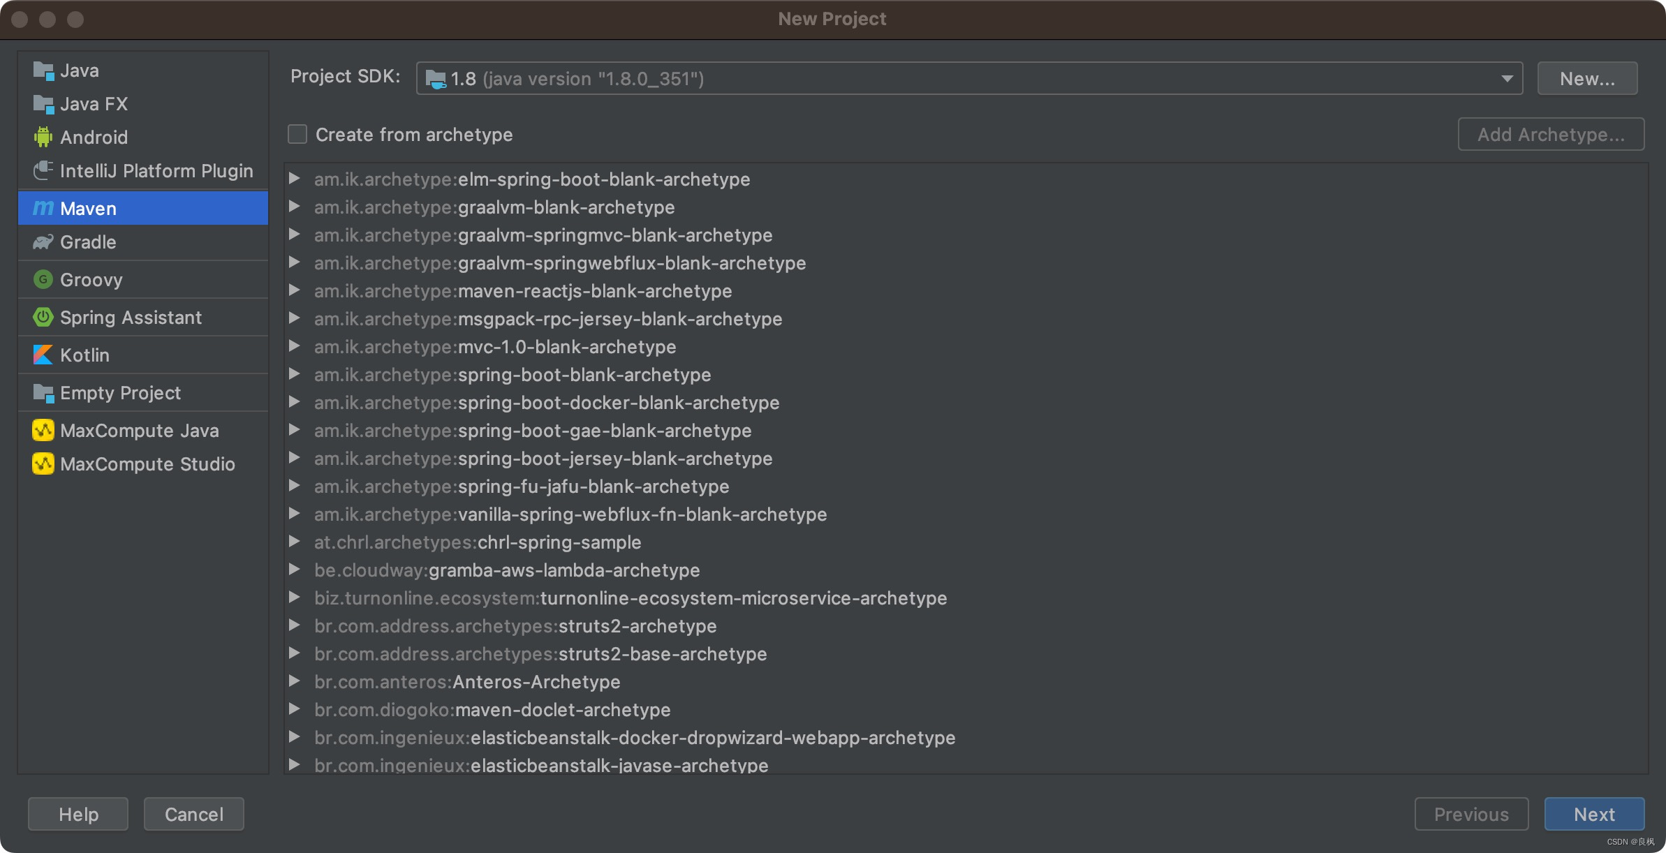Open the Project SDK dropdown
This screenshot has height=853, width=1666.
click(1507, 78)
